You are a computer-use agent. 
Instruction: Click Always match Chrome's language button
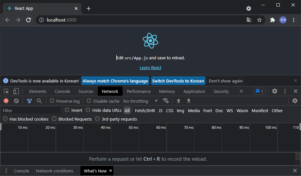[x=115, y=81]
